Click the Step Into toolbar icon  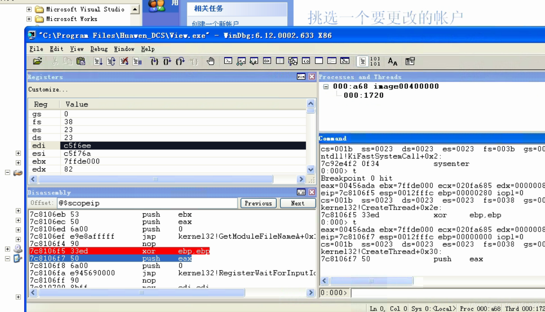click(154, 61)
